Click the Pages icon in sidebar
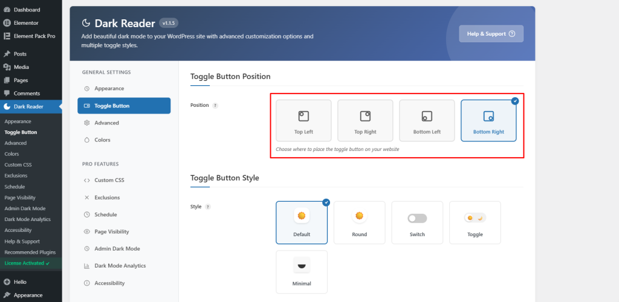The width and height of the screenshot is (619, 302). tap(7, 80)
